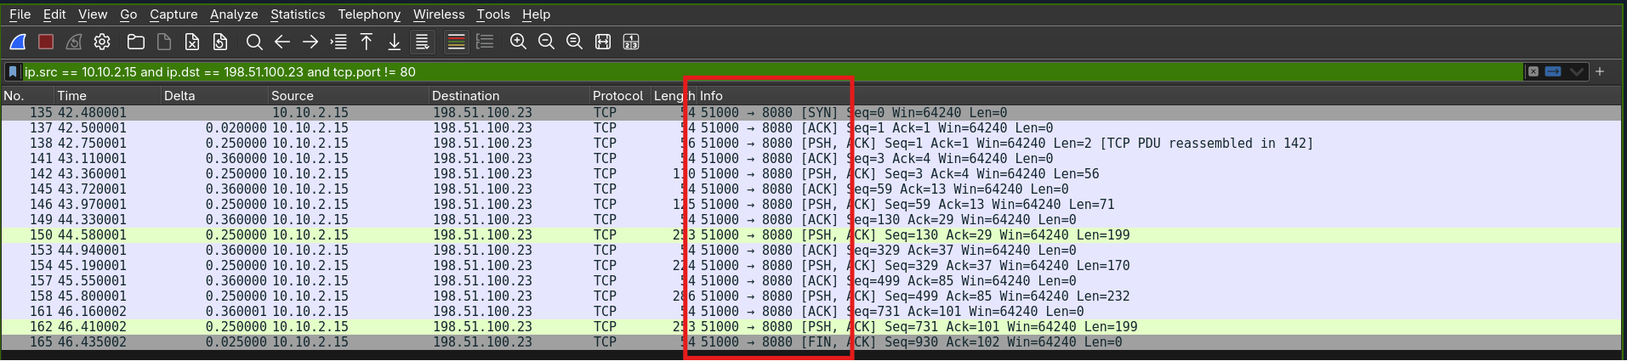Open the Help menu
This screenshot has height=361, width=1627.
(536, 14)
